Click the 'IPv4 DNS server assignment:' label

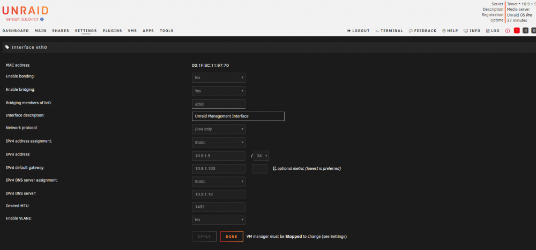32,180
